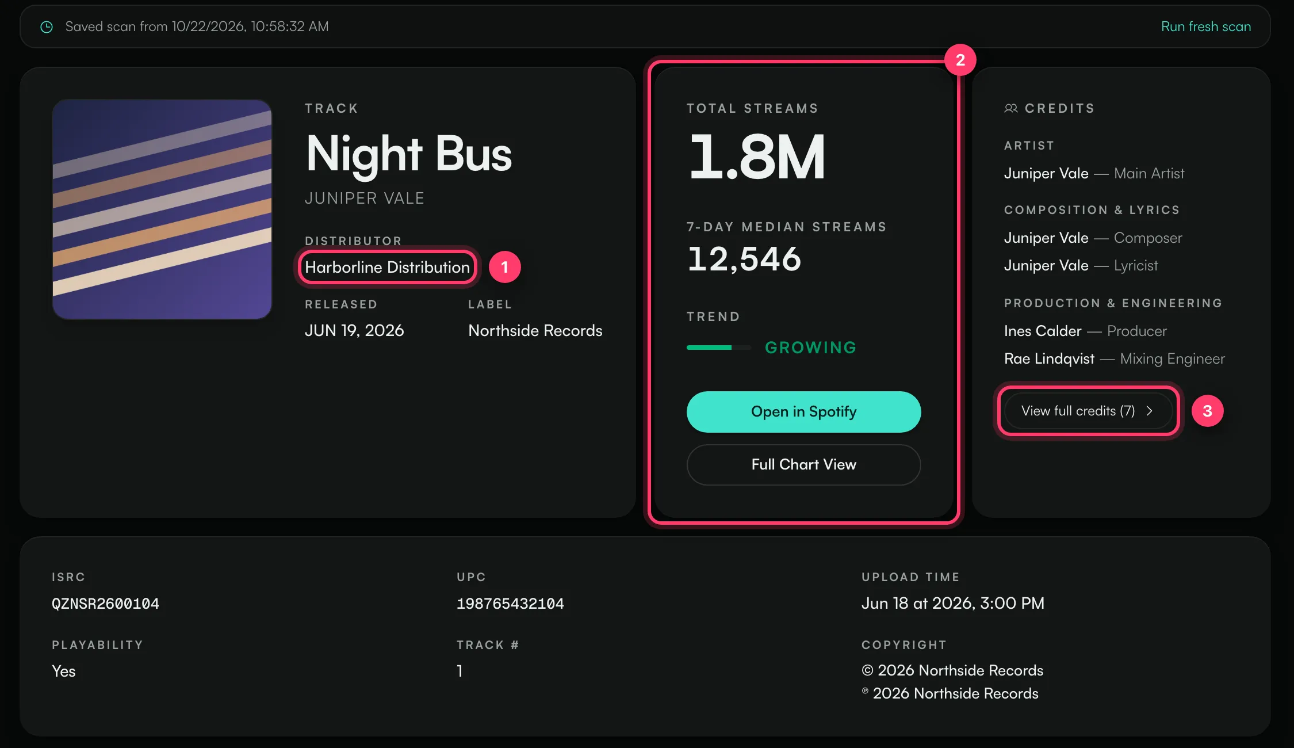Open the Full Chart View
Viewport: 1294px width, 748px height.
803,464
